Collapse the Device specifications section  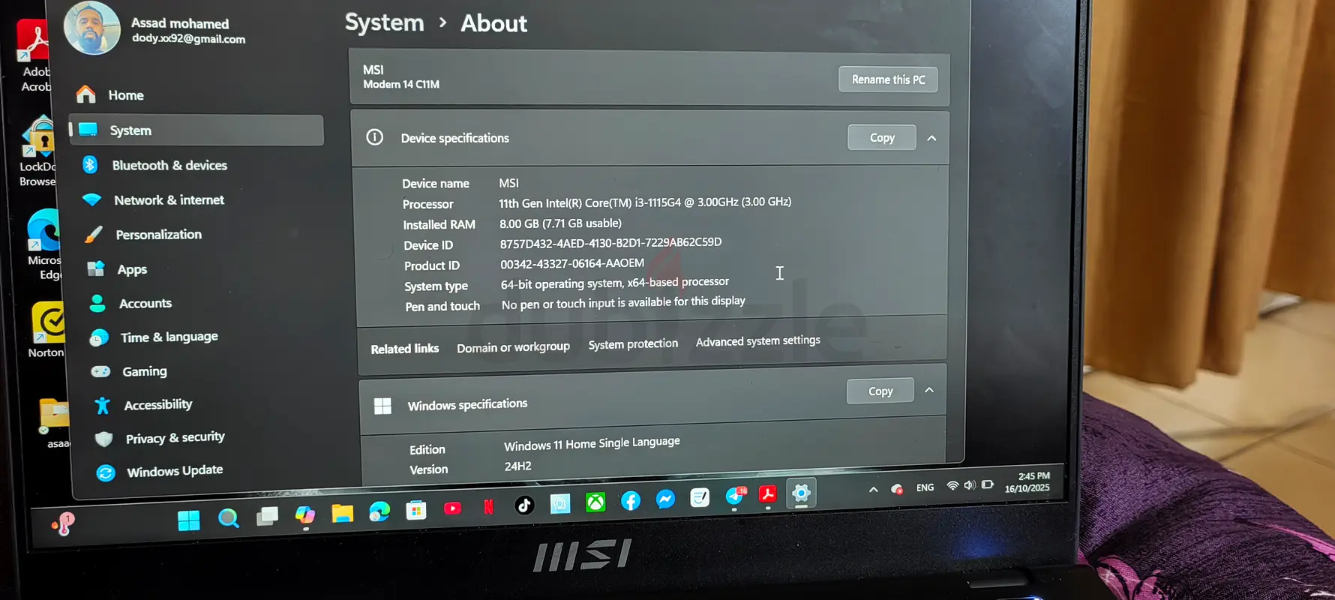pos(931,138)
